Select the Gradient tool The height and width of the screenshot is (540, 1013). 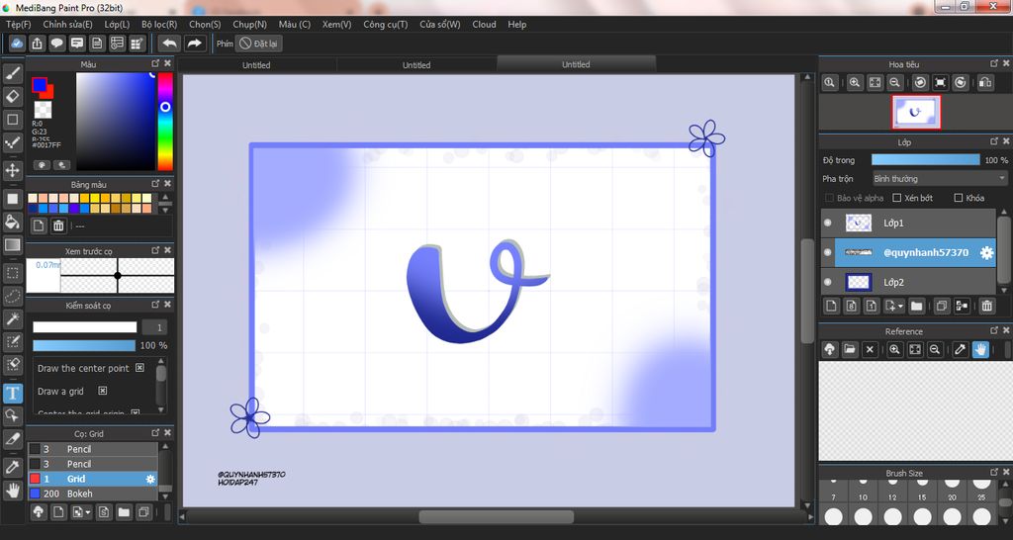12,245
